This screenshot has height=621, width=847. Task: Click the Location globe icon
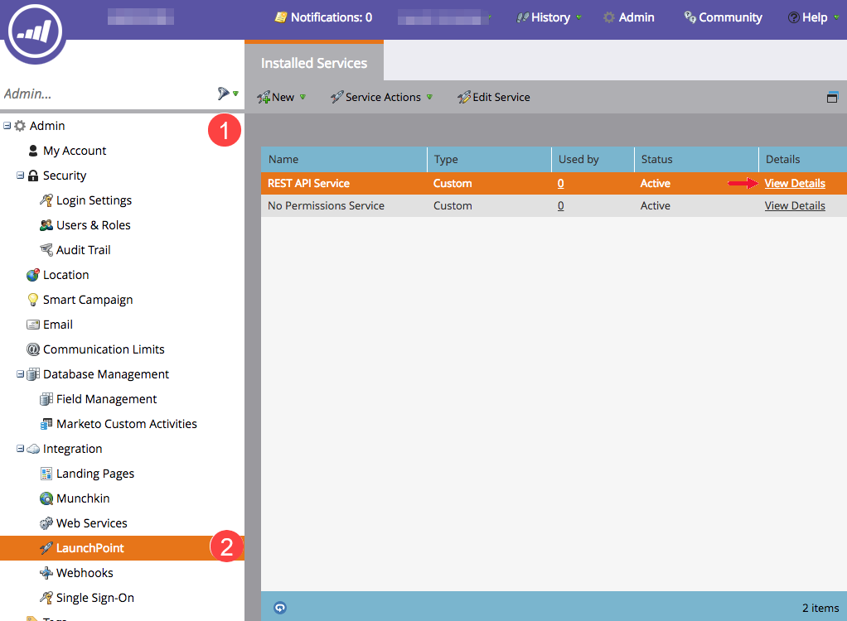33,275
